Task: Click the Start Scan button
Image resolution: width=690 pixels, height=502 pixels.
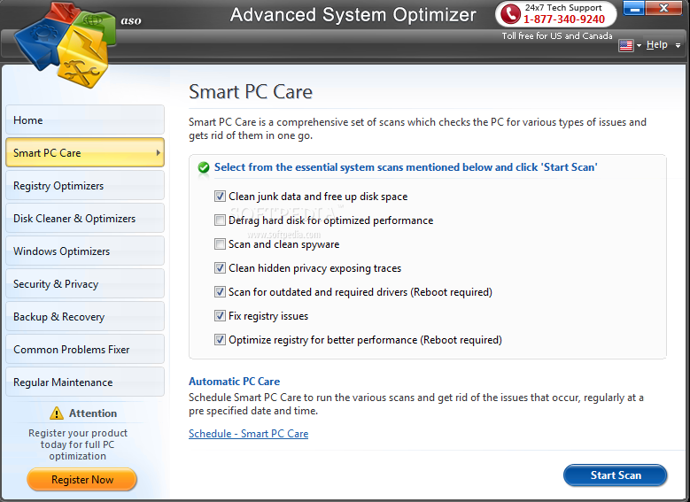Action: pyautogui.click(x=616, y=475)
